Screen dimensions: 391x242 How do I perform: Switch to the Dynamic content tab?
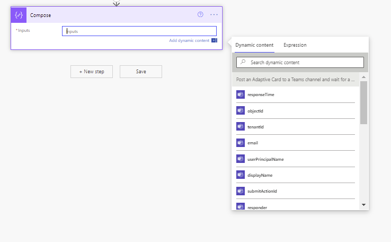tap(254, 45)
